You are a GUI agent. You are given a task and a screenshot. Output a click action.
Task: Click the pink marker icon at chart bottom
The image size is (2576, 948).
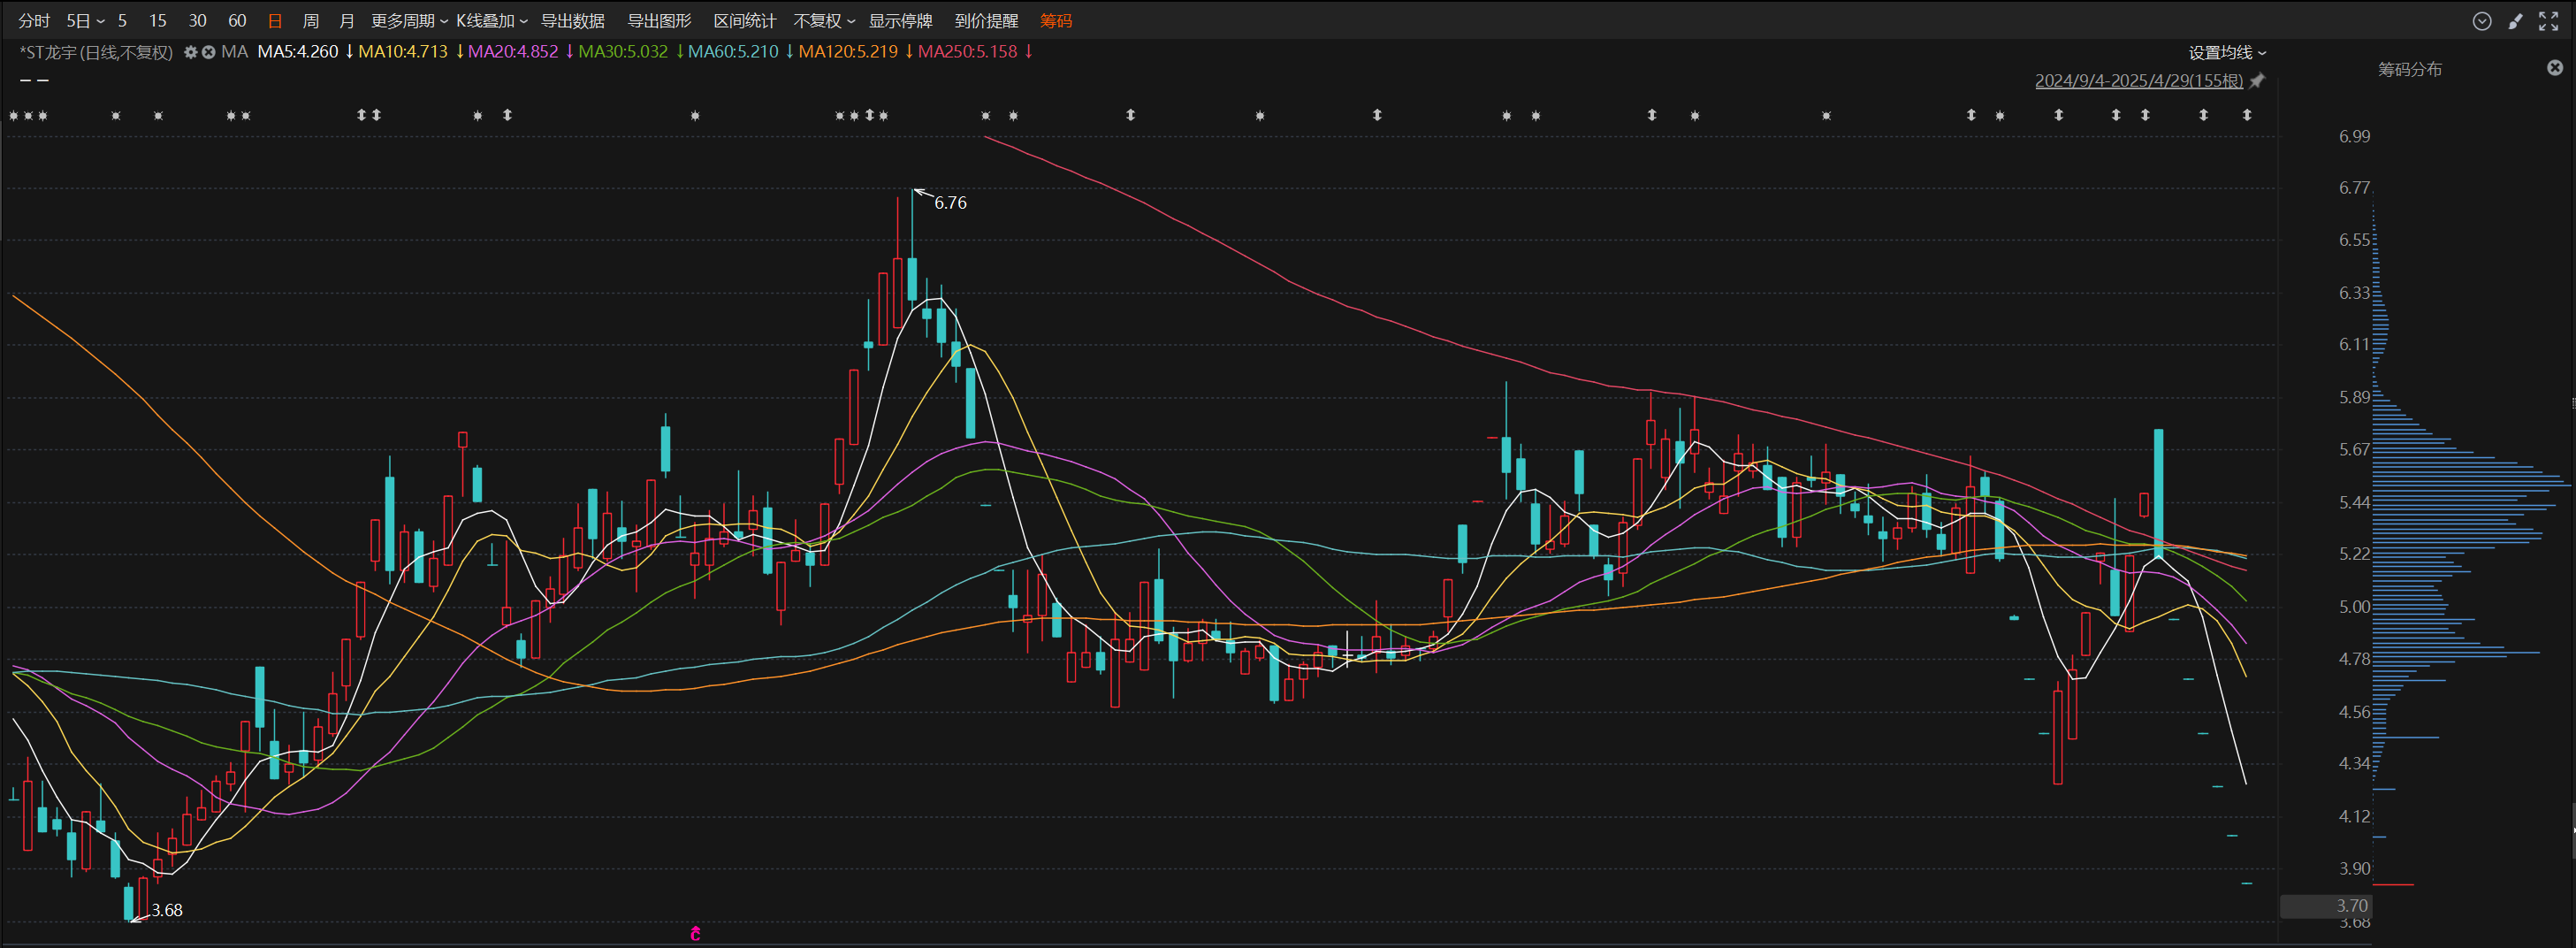[695, 934]
